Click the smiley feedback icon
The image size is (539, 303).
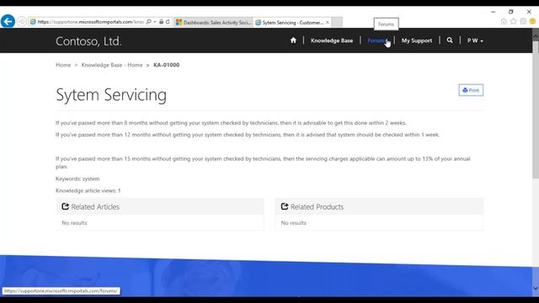click(533, 21)
